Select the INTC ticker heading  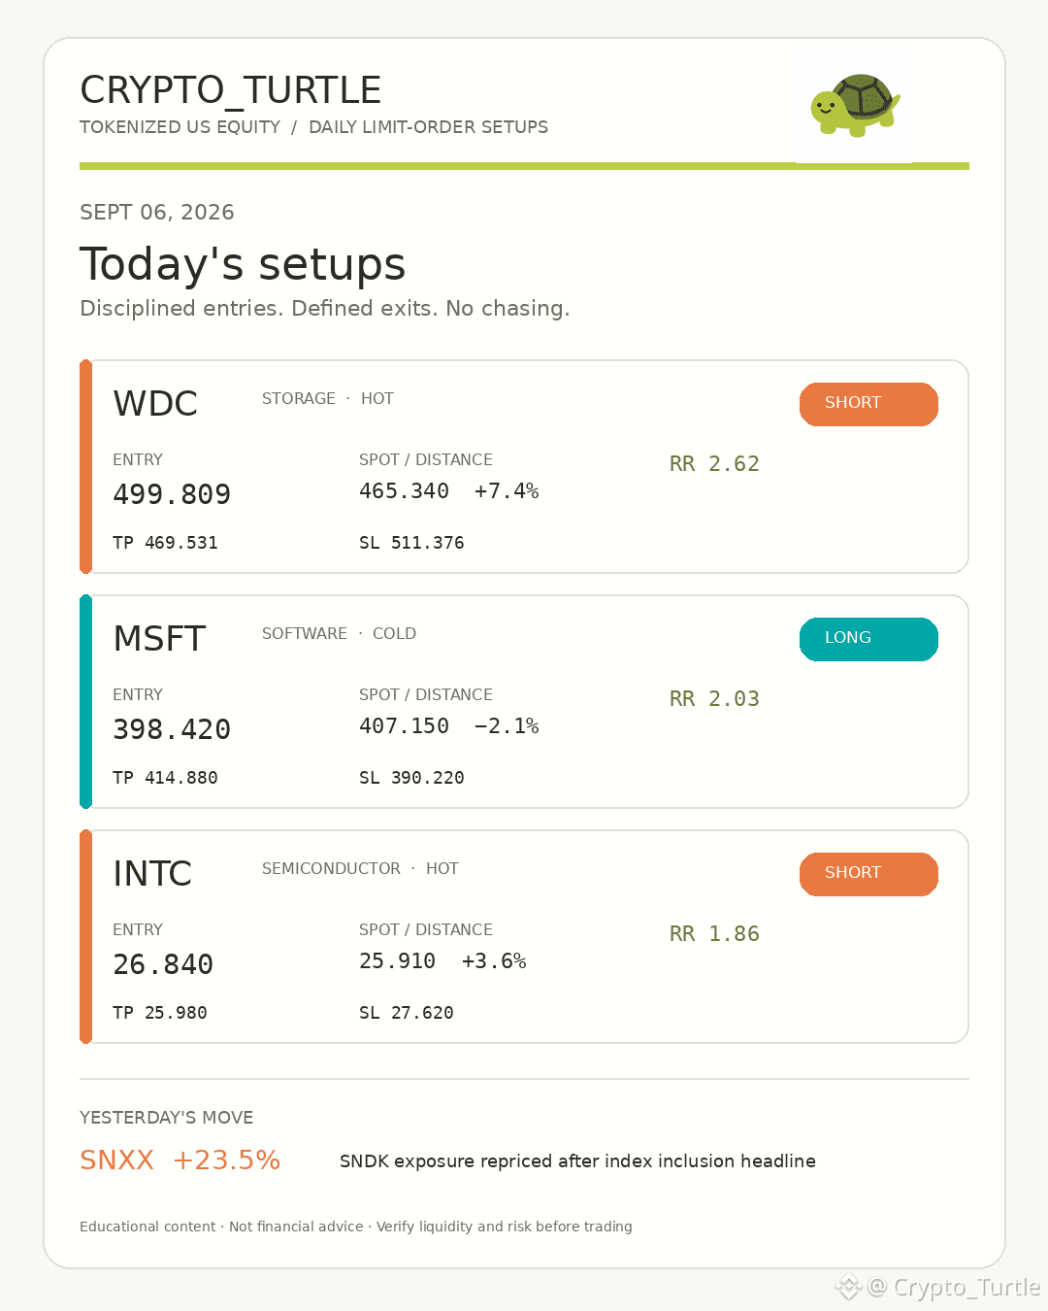152,874
